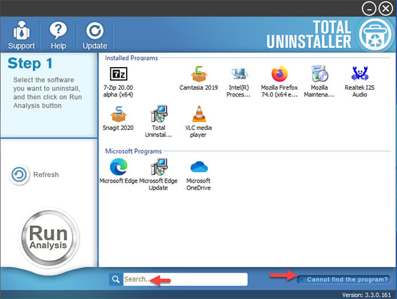Select VLC media player icon
Viewport: 397px width, 299px height.
click(198, 114)
